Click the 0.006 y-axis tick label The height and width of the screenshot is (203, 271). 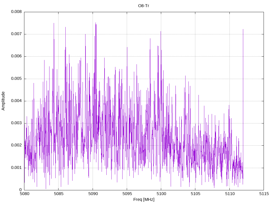tap(16, 56)
